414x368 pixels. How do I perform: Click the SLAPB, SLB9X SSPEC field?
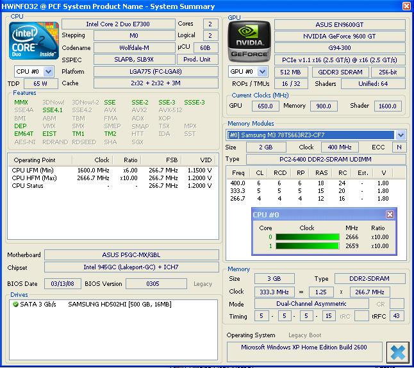(x=134, y=60)
